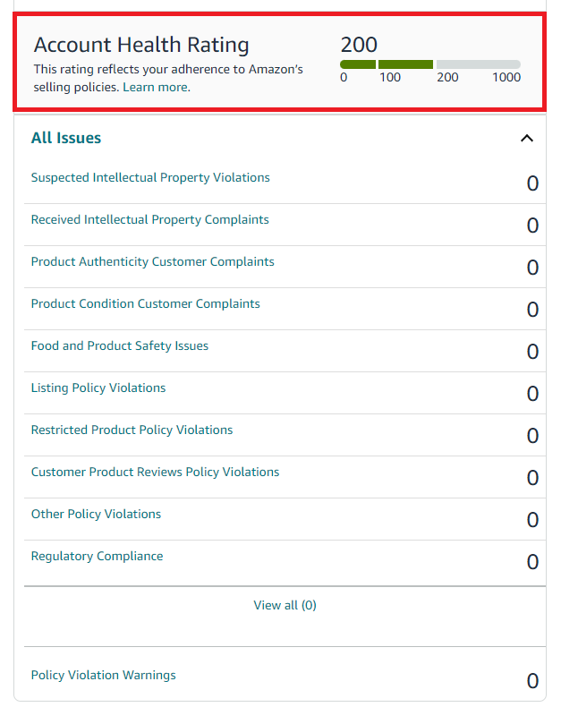Click the 100 label under the rating bar
The image size is (561, 707).
[389, 78]
